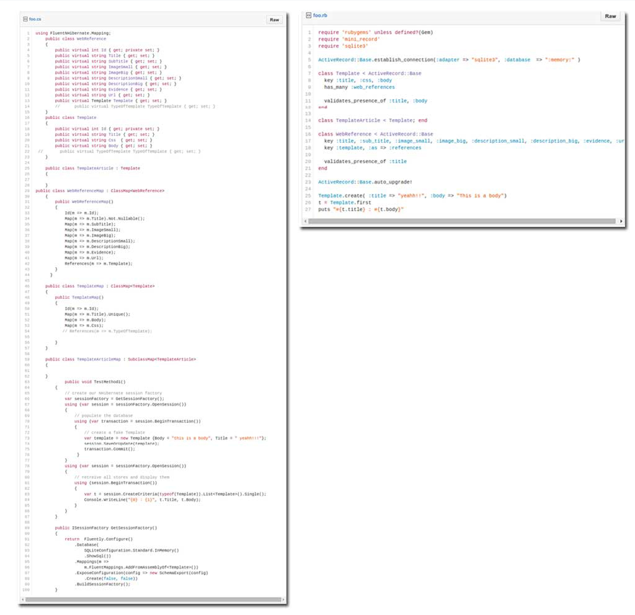Image resolution: width=635 pixels, height=615 pixels.
Task: Select line number 1 in foo.rb
Action: pos(309,32)
